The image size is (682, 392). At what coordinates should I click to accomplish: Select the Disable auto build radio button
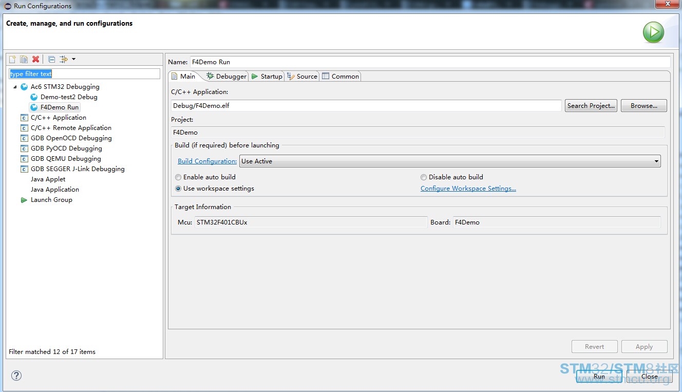424,177
